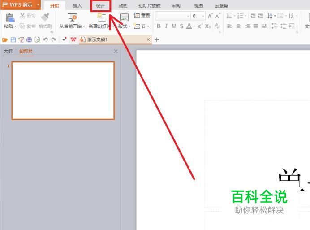The width and height of the screenshot is (310, 230).
Task: Click the 粘贴 (Paste) clipboard icon
Action: pos(10,17)
